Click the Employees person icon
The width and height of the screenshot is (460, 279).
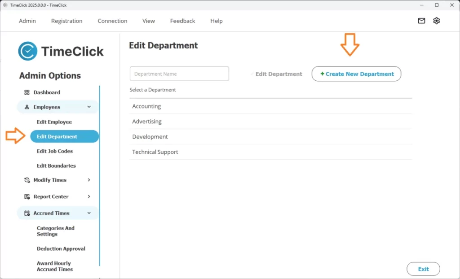[27, 107]
